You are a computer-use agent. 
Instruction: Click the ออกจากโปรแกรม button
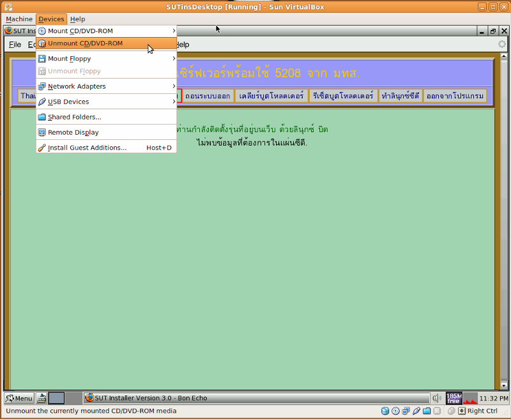pos(455,96)
